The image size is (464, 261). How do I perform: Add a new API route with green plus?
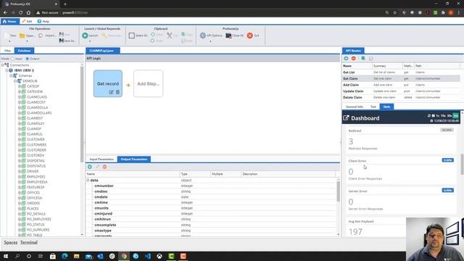coord(346,59)
